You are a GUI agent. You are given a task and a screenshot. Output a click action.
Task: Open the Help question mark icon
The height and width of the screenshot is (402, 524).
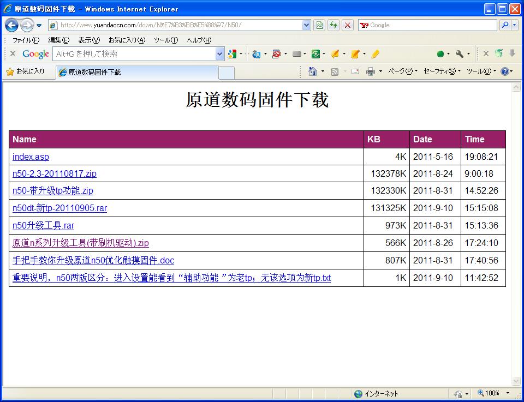pos(504,71)
